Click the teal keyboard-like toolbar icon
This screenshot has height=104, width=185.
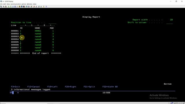click(x=27, y=7)
